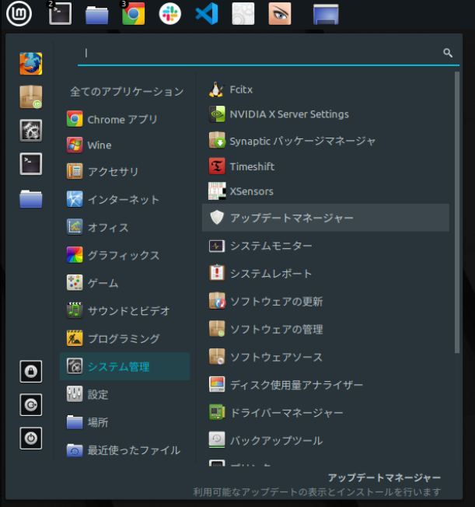Click the log out button
The height and width of the screenshot is (507, 475).
(31, 405)
